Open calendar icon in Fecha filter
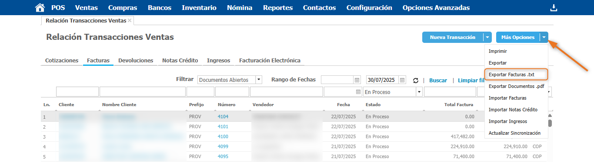Viewport: 594px width, 162px height. (358, 92)
